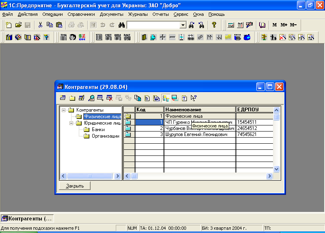Click New group folder icon in Контрагенты
Viewport: 325px width, 233px height.
72,98
